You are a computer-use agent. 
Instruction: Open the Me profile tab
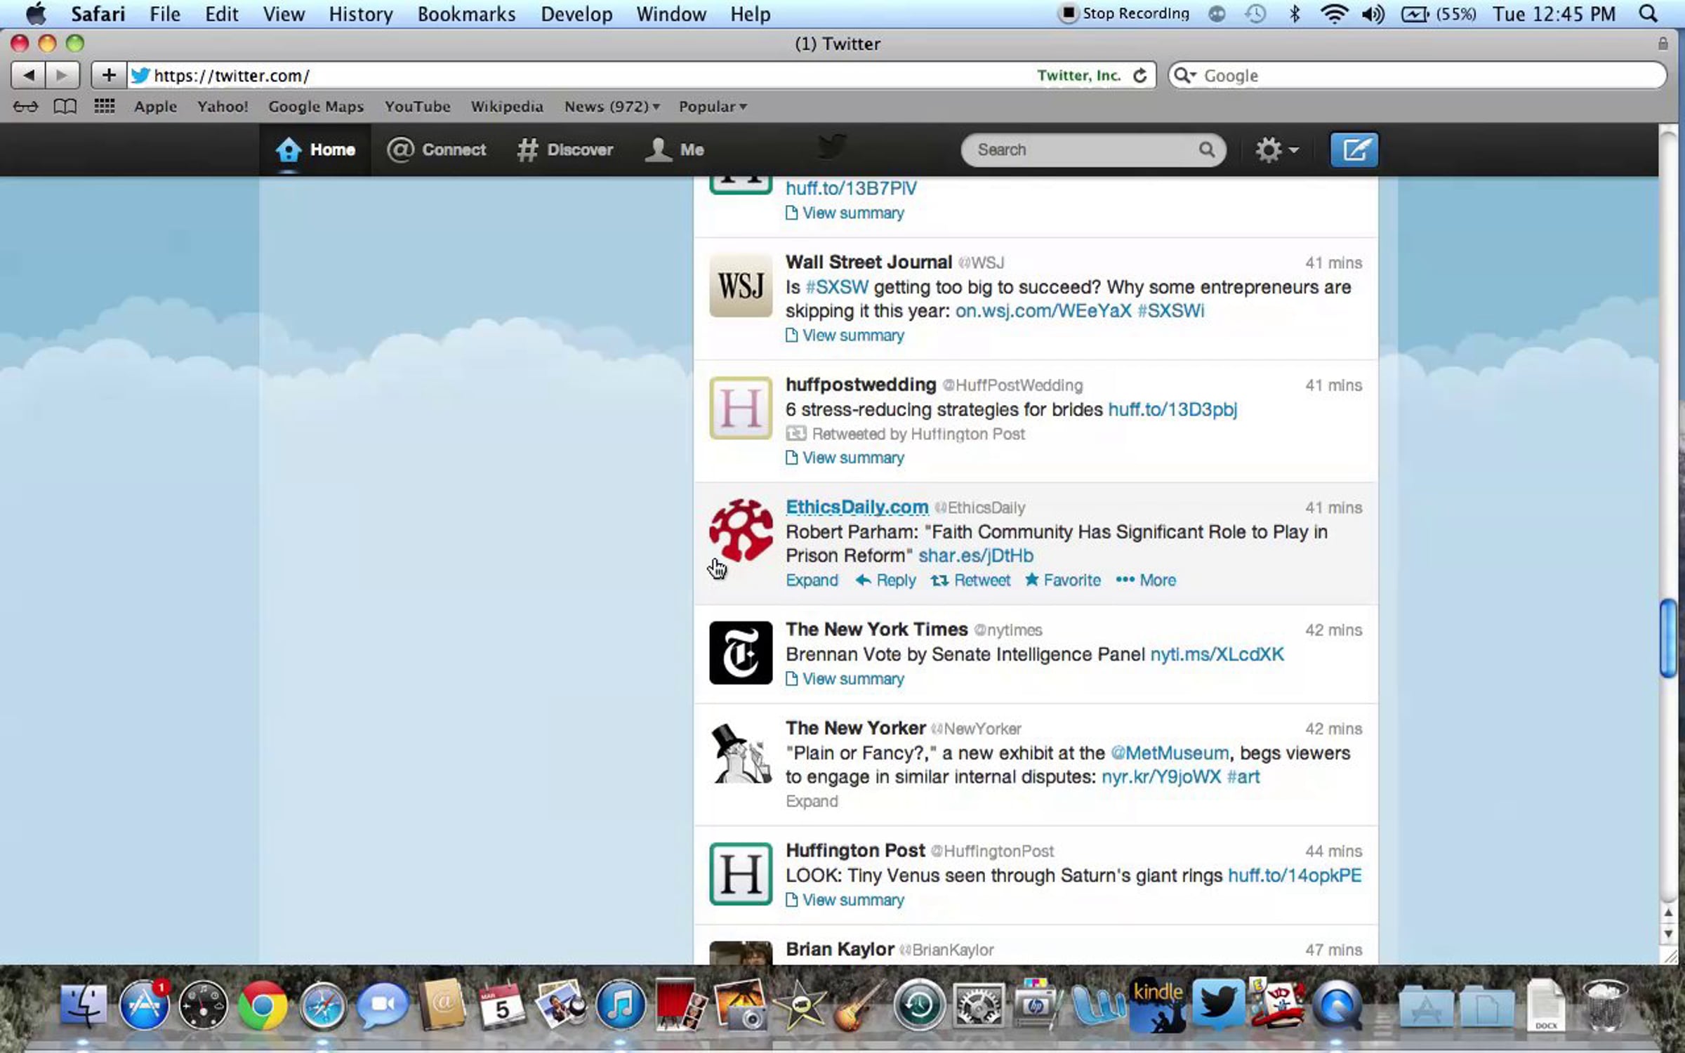click(x=675, y=150)
